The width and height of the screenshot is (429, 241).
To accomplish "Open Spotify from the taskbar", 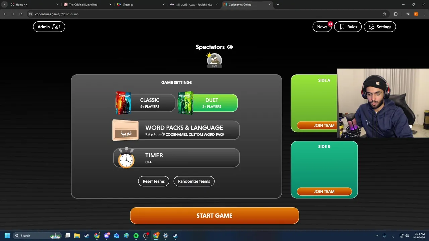I will [136, 236].
